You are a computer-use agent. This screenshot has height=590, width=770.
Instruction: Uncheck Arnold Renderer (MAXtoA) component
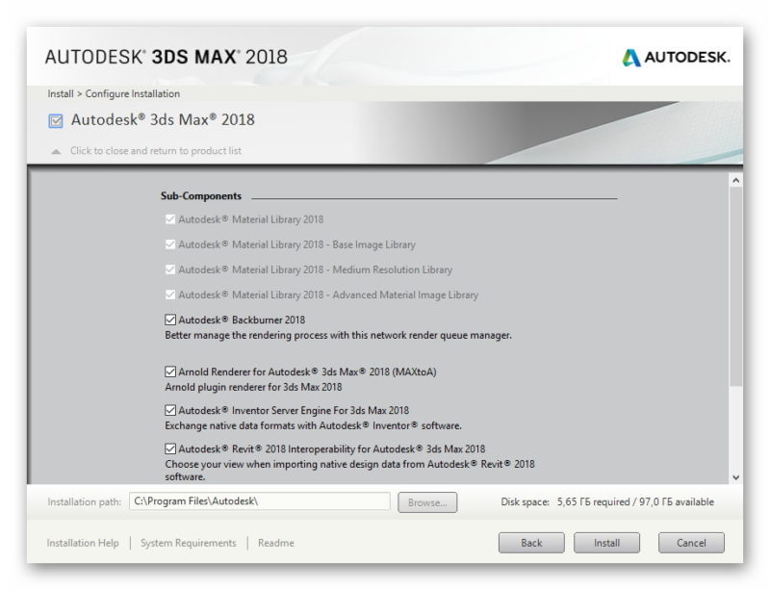tap(170, 372)
